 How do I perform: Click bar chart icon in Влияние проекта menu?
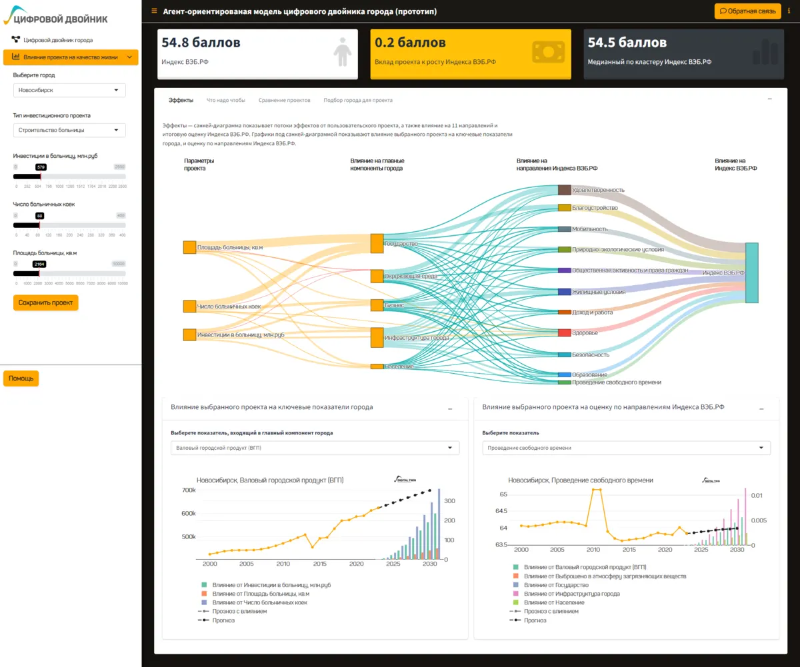[15, 57]
